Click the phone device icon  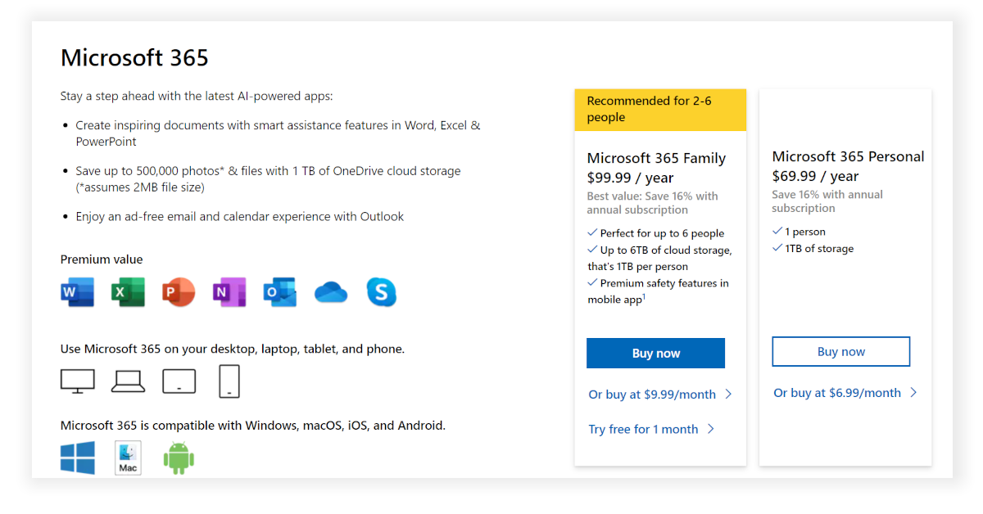coord(229,381)
